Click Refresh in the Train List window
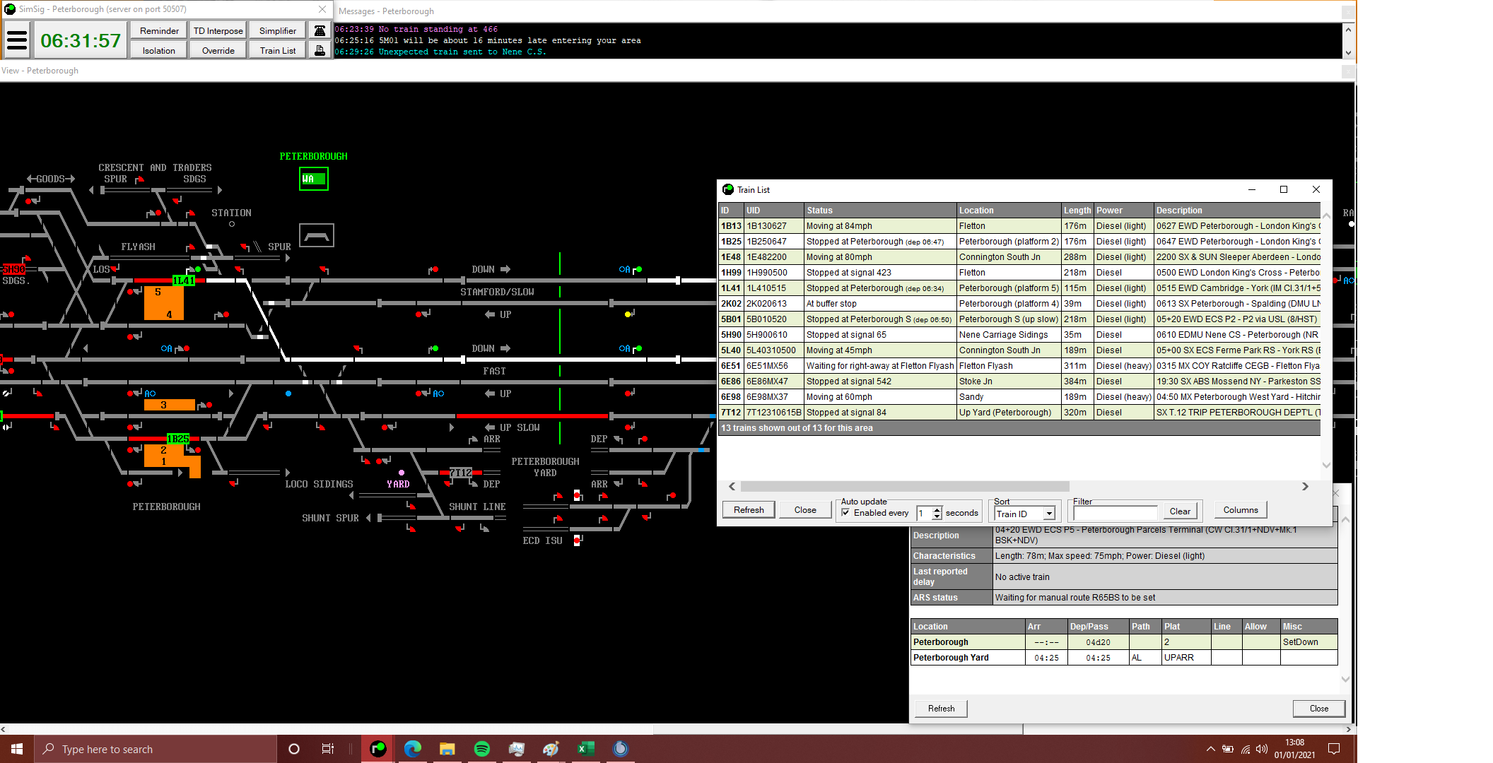Viewport: 1493px width, 763px height. pyautogui.click(x=749, y=510)
